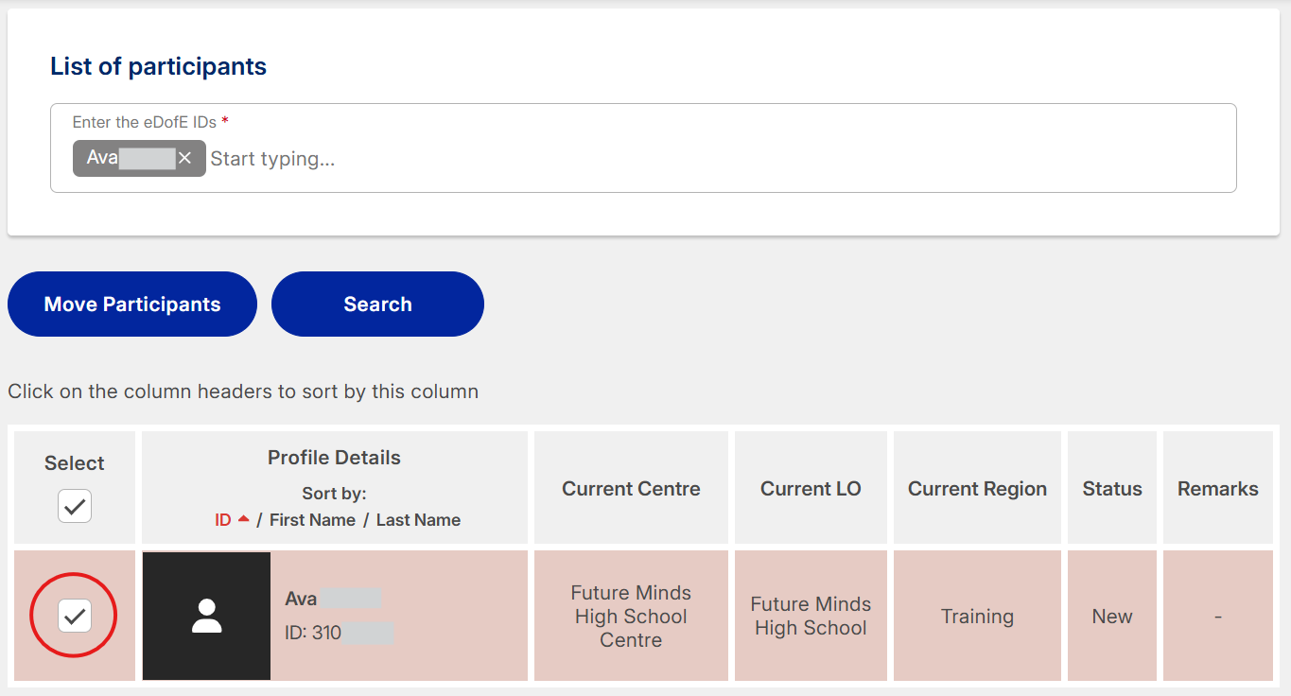Click the Profile Details header text
Screen dimensions: 1291x696
pos(334,458)
